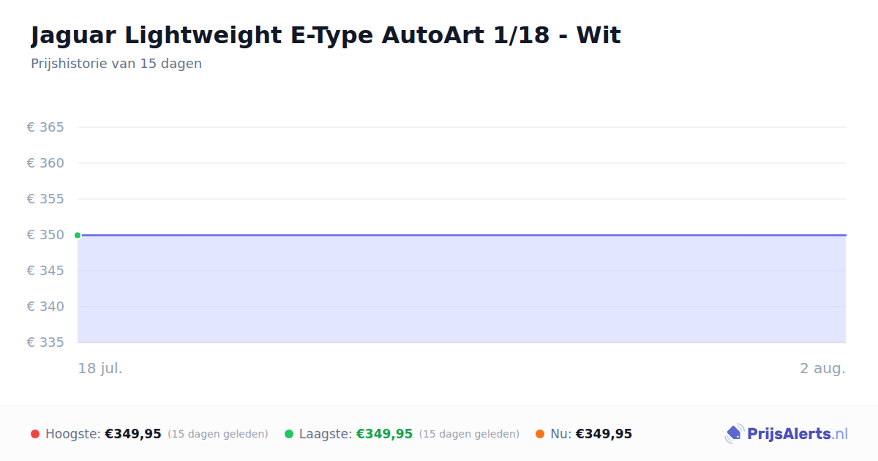This screenshot has width=878, height=461.
Task: Open the PrijsAlerts.nl brand link
Action: (787, 434)
